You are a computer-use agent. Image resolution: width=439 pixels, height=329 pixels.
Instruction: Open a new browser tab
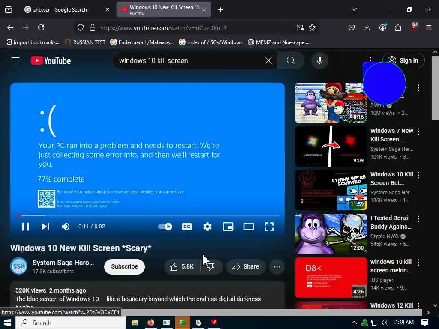pos(220,10)
